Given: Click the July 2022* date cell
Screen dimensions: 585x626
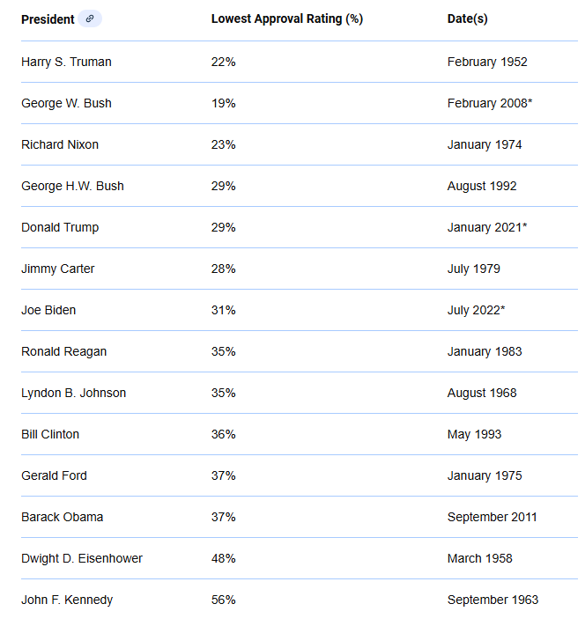Looking at the screenshot, I should pos(476,310).
